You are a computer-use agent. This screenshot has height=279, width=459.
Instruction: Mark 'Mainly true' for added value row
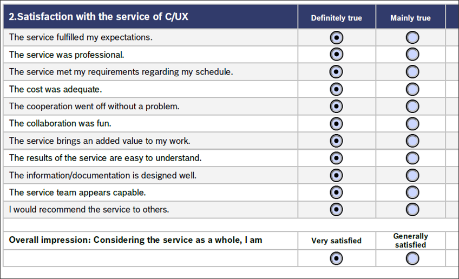412,141
